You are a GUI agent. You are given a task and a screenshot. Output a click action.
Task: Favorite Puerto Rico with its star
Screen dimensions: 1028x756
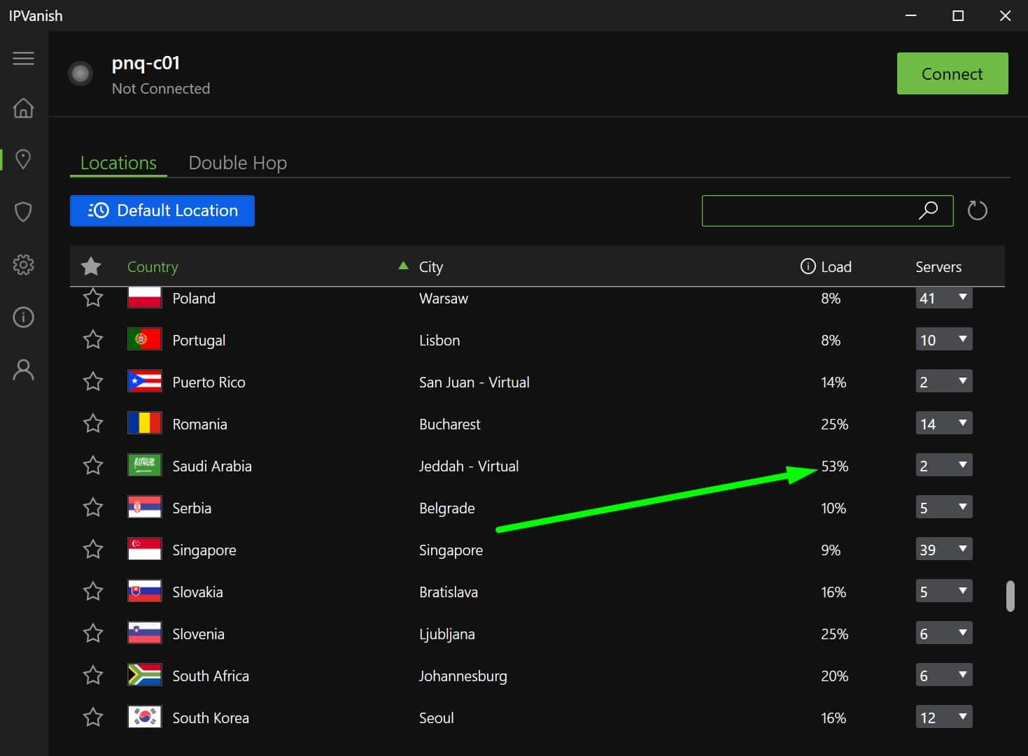(93, 382)
